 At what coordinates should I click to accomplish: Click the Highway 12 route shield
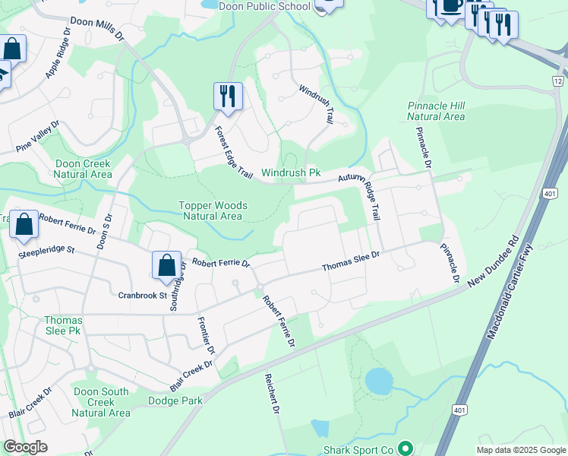(x=558, y=81)
